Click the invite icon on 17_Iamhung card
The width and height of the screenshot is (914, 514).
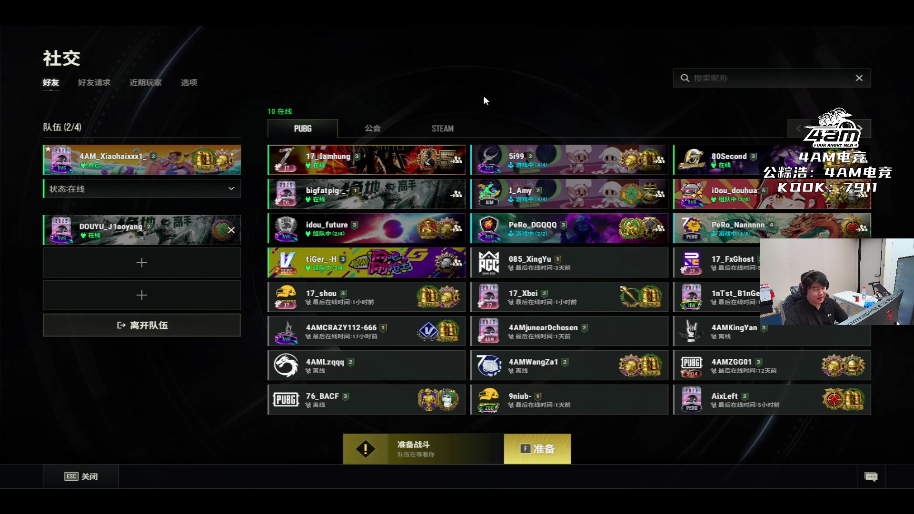[457, 160]
